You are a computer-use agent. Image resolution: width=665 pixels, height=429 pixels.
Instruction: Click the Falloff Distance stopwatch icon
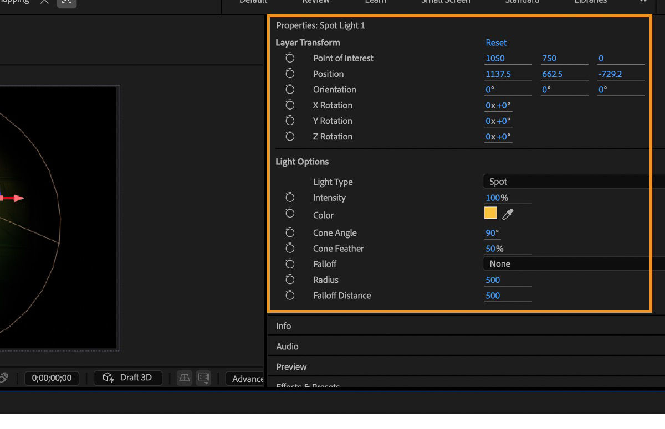click(289, 296)
